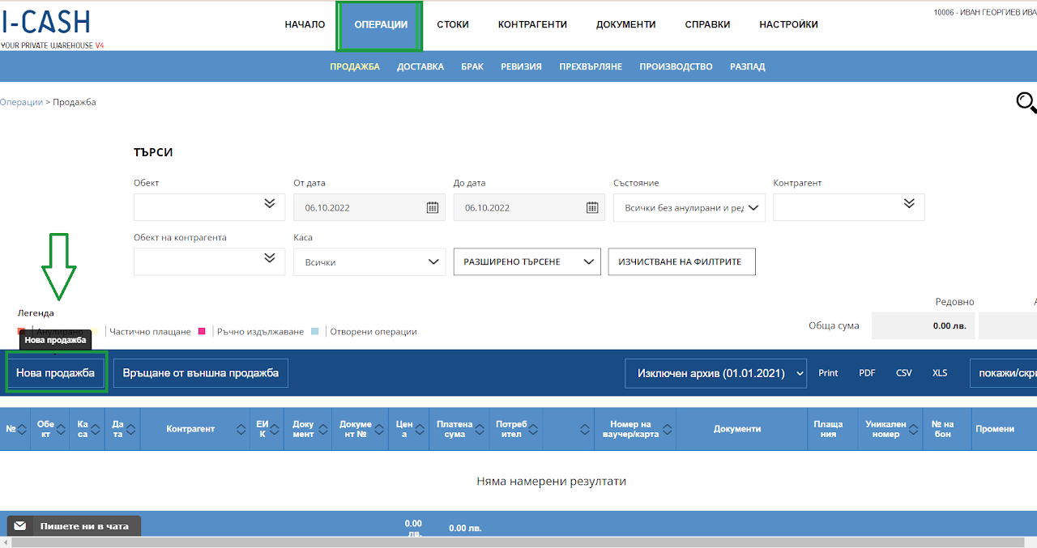Open the От дата calendar picker icon
This screenshot has width=1037, height=548.
(433, 207)
